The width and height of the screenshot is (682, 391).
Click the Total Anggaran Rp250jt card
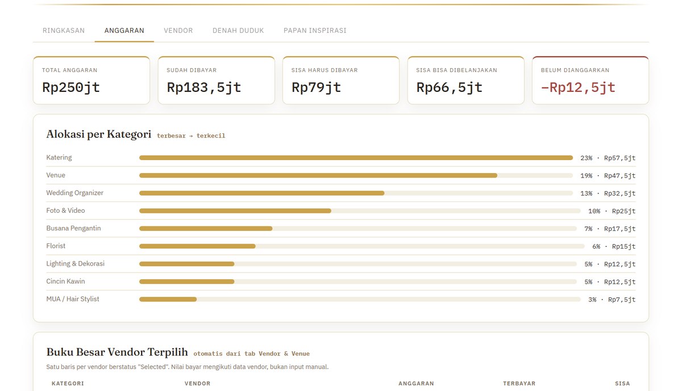click(x=92, y=80)
